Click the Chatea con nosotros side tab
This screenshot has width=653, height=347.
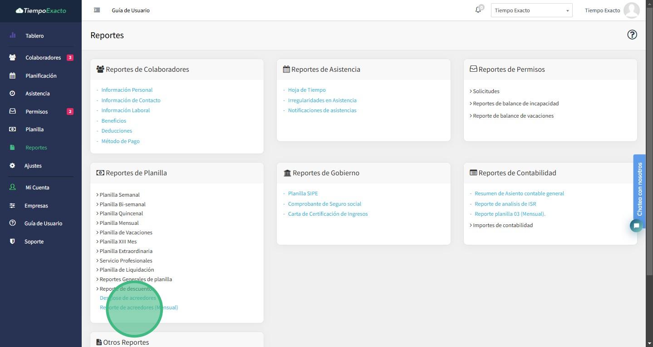(639, 188)
